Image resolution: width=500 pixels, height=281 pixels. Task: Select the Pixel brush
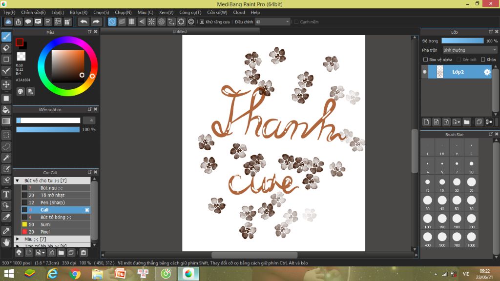point(56,232)
